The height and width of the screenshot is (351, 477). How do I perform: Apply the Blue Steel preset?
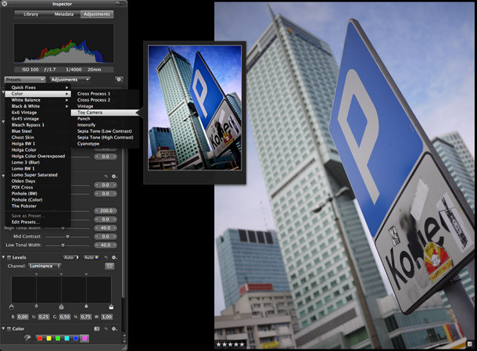point(38,131)
